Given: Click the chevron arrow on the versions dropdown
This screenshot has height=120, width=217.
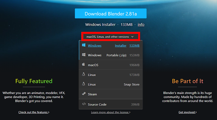Looking at the screenshot, I should coord(132,37).
